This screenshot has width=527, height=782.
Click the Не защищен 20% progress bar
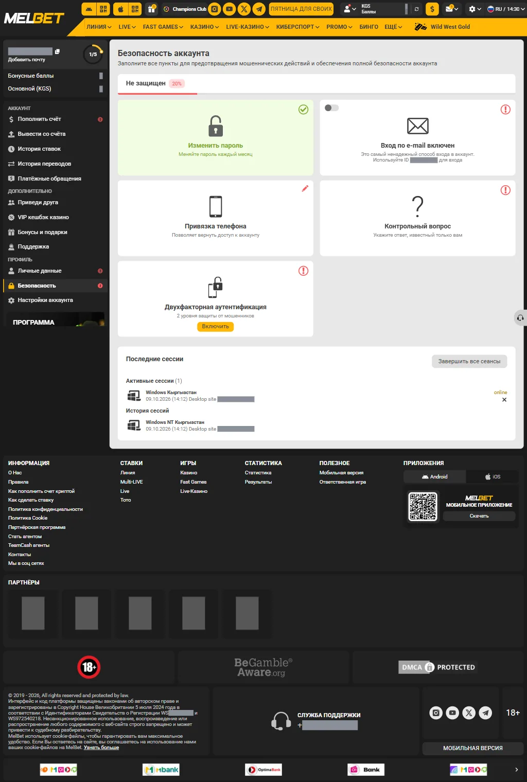point(317,84)
